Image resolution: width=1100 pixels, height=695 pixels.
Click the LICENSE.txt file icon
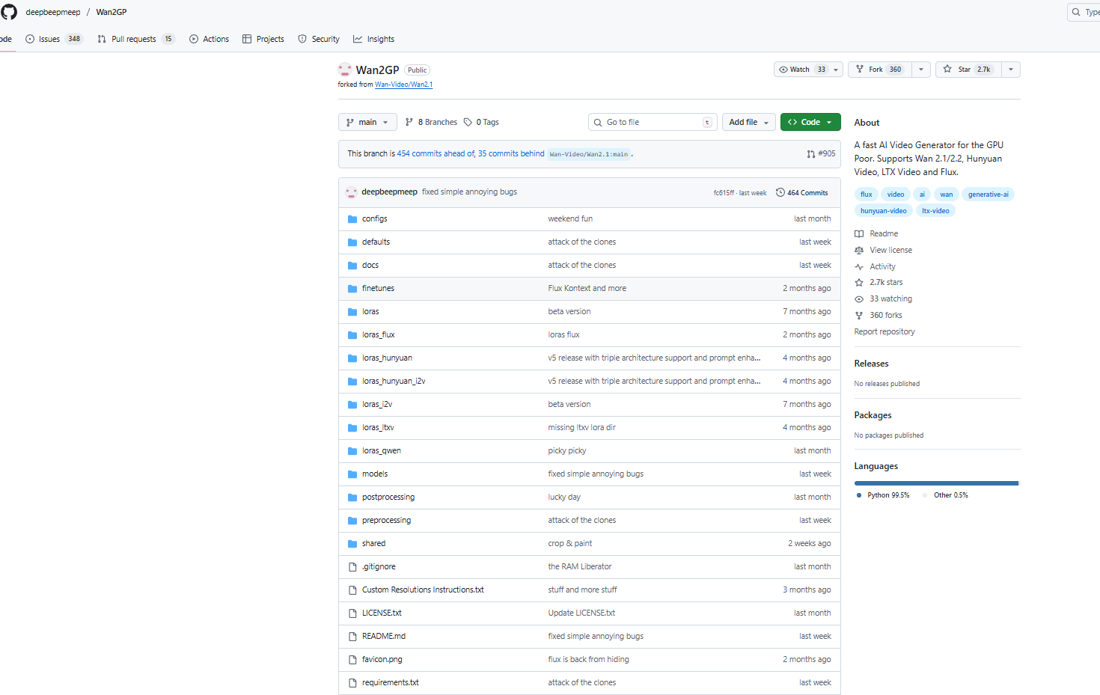coord(352,613)
